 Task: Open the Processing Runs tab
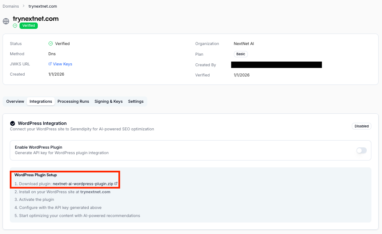(73, 101)
